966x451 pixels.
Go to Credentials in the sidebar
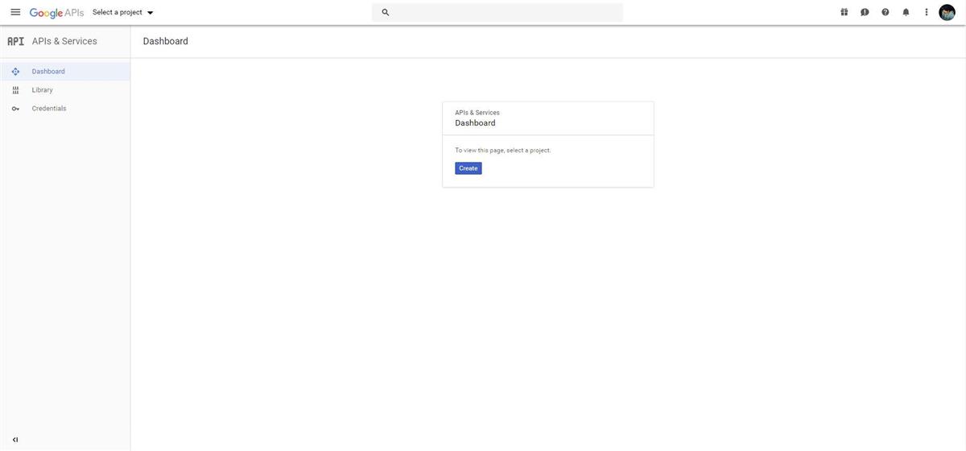49,109
